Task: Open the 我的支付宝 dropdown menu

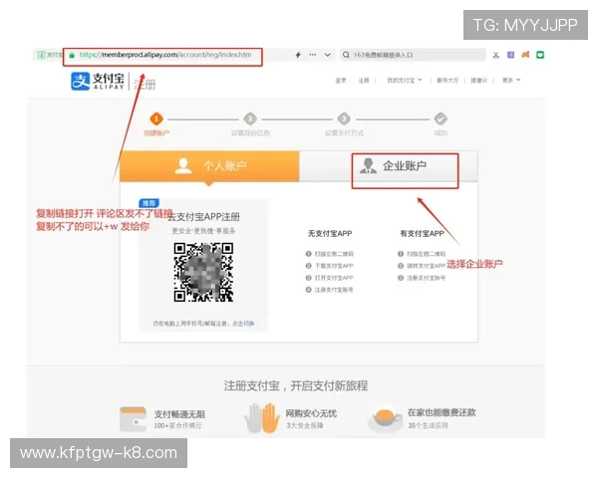Action: click(405, 81)
